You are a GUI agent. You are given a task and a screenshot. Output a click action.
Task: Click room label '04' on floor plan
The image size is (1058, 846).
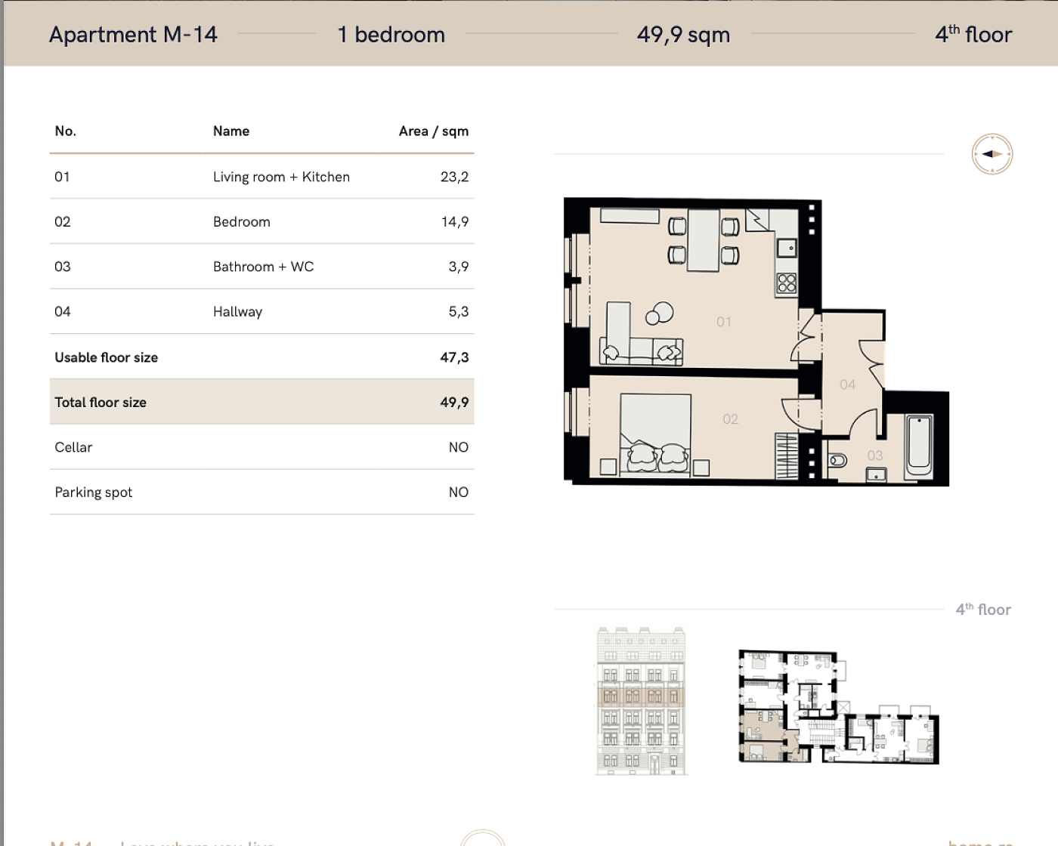click(848, 384)
